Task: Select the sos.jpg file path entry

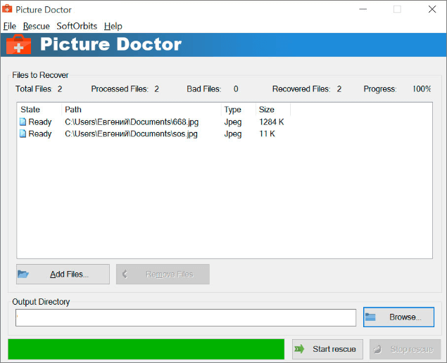Action: [131, 134]
